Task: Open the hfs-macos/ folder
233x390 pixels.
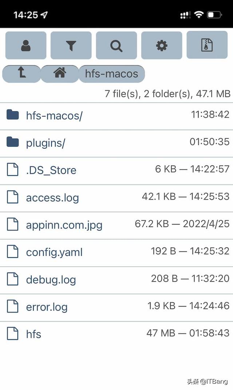Action: 54,116
